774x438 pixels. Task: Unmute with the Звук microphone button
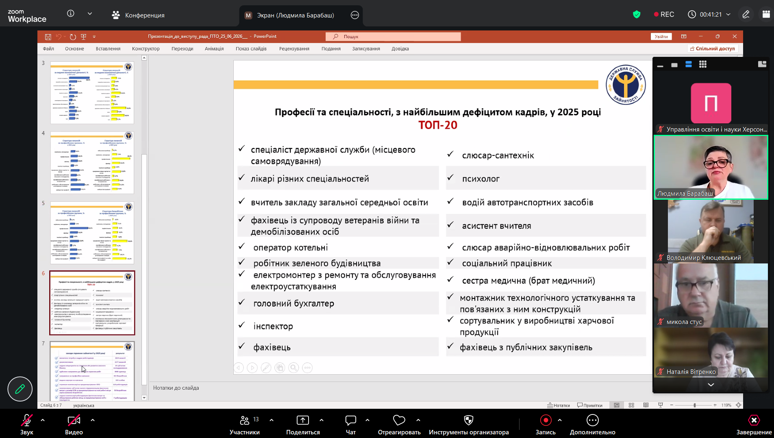(27, 425)
